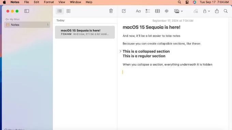232x130 pixels.
Task: Click the line 'When you collapse a section'
Action: click(168, 64)
